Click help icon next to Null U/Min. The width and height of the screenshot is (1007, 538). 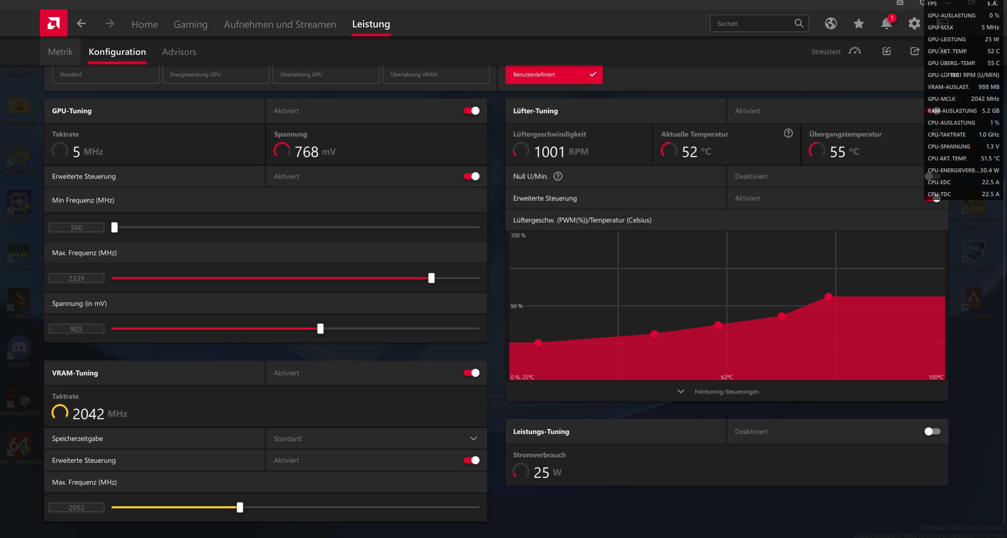[x=558, y=176]
